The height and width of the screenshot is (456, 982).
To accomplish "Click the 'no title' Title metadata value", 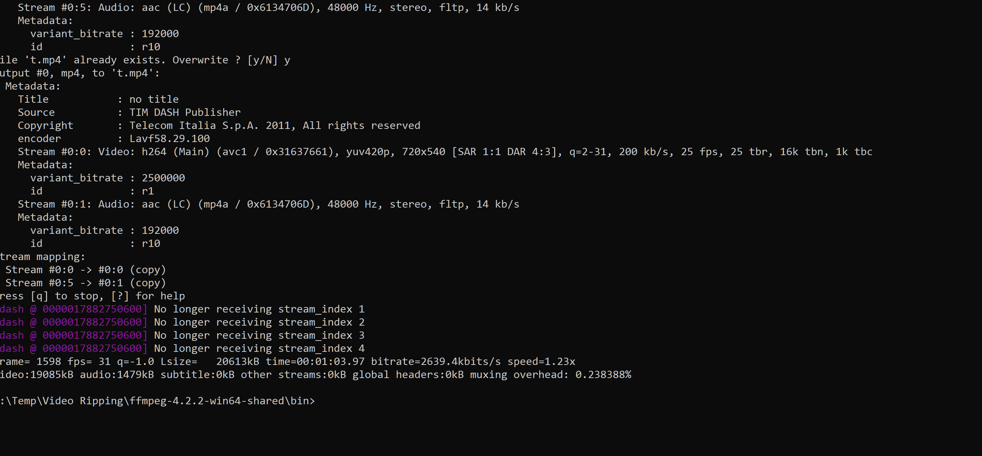I will point(153,99).
